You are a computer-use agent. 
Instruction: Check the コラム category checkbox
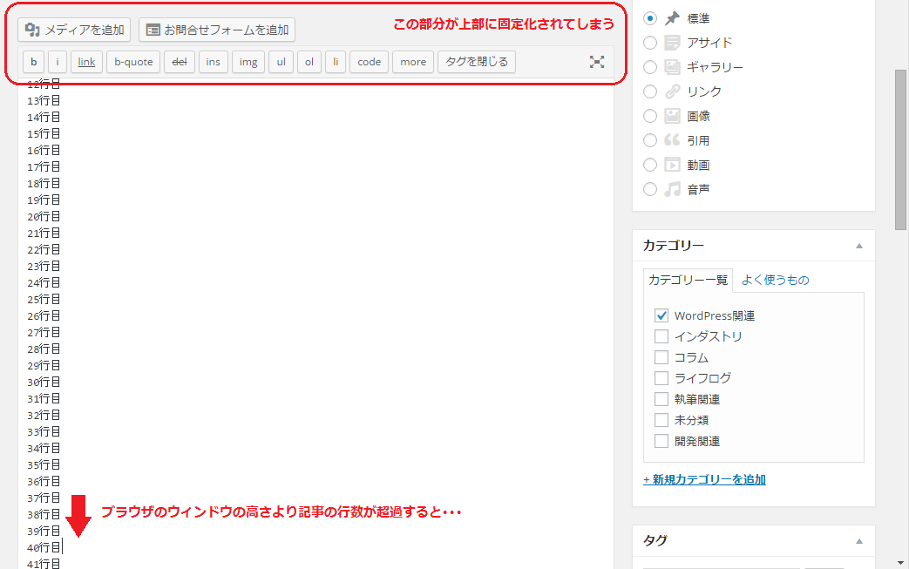tap(661, 356)
